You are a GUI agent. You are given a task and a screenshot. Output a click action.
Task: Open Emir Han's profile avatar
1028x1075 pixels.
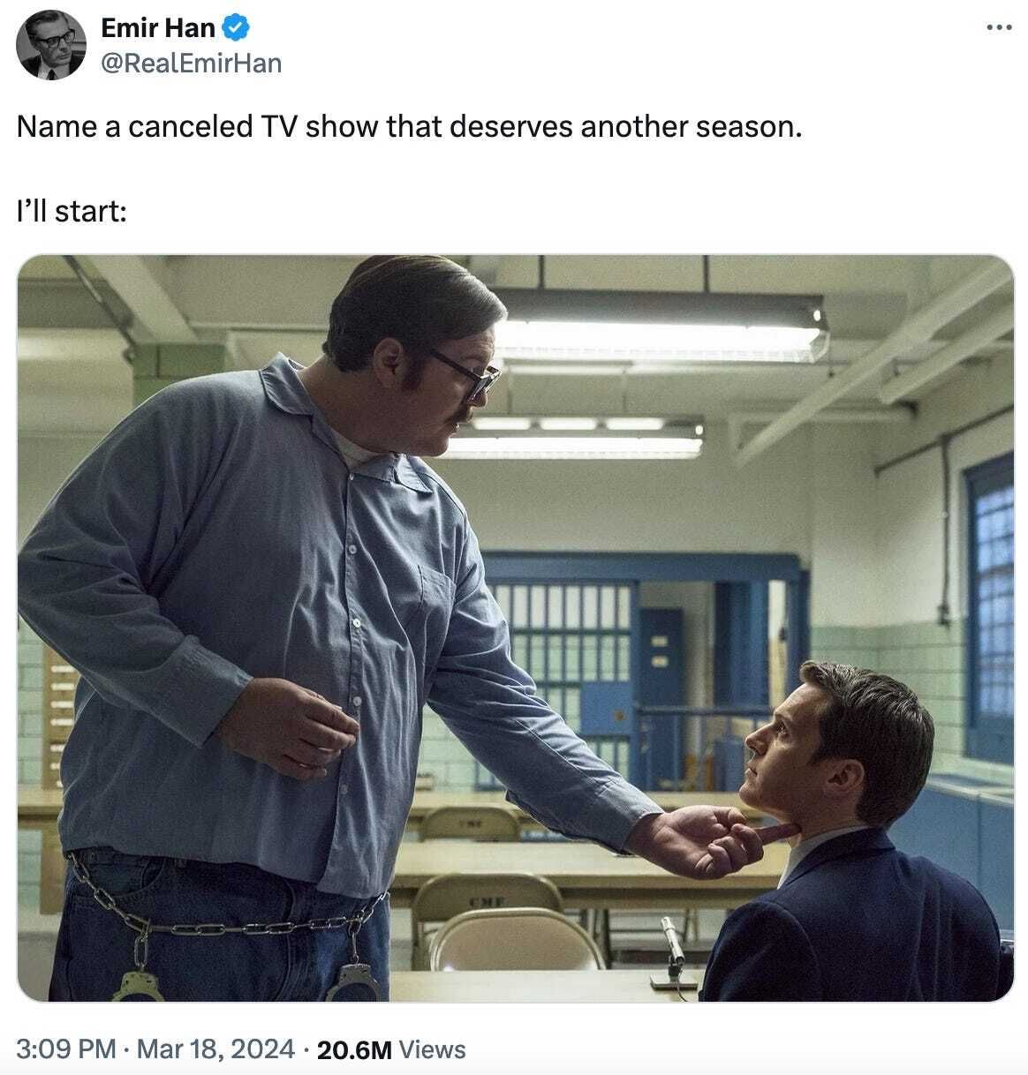point(51,45)
